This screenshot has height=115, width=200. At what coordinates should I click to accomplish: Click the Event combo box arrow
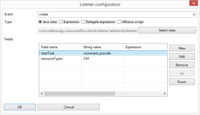click(x=194, y=15)
